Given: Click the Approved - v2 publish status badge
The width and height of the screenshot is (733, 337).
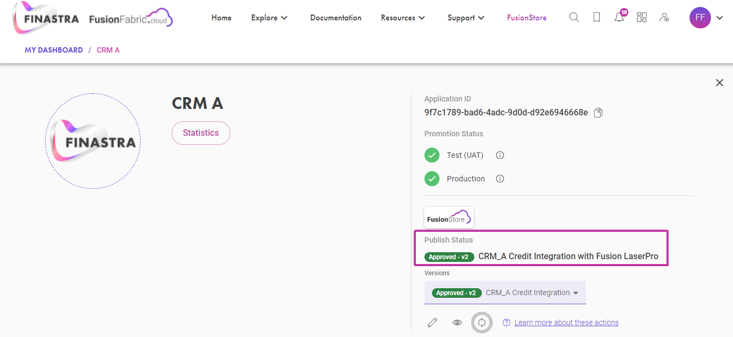Looking at the screenshot, I should (450, 257).
